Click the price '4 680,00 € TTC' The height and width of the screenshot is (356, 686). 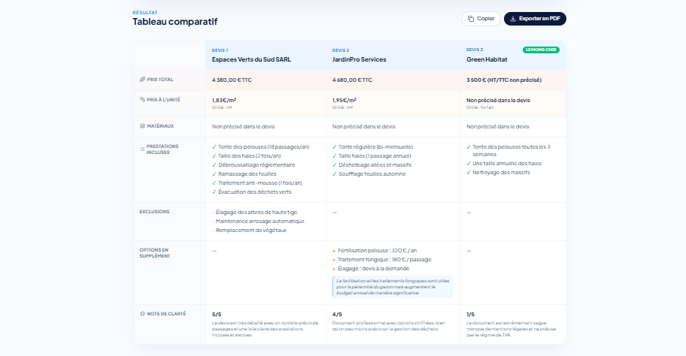click(352, 80)
